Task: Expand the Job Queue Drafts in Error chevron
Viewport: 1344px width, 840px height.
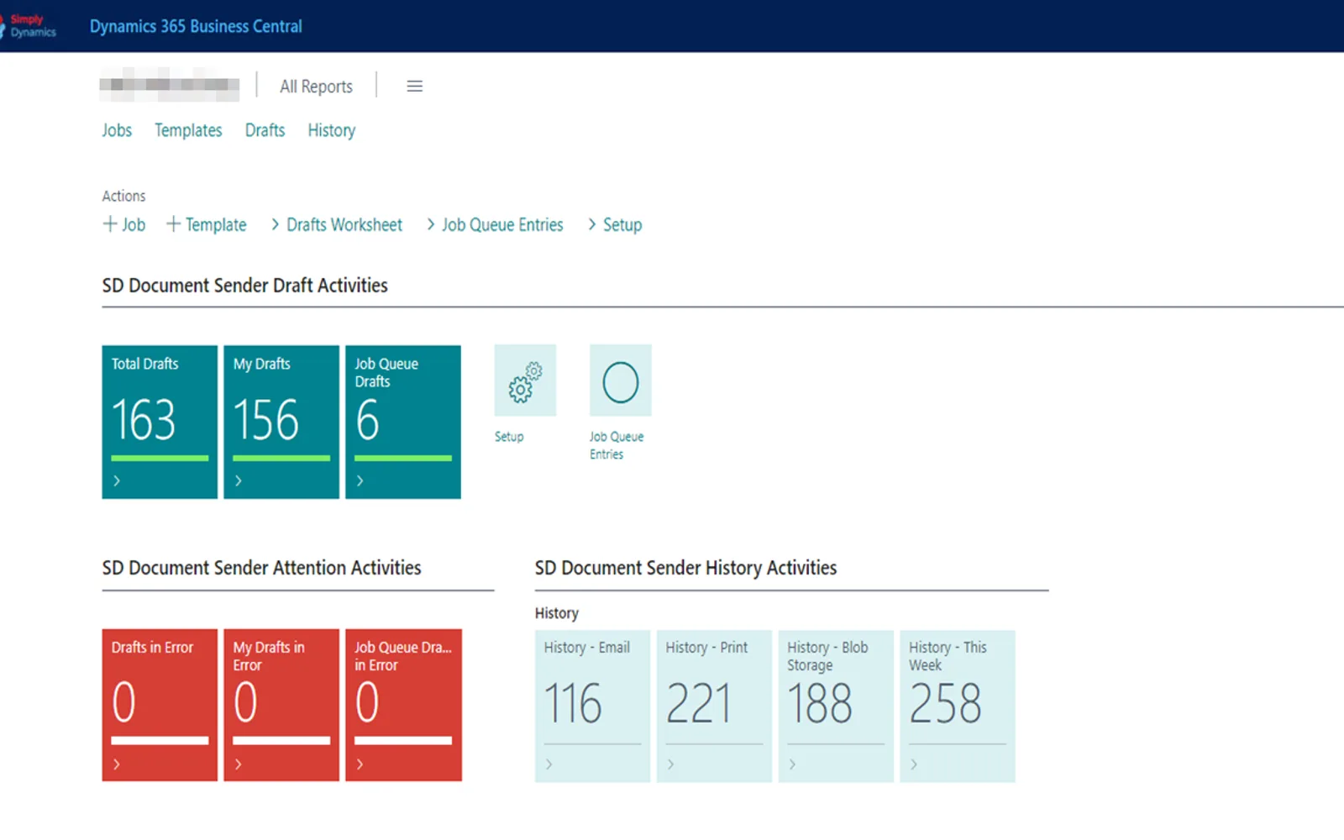Action: (x=360, y=764)
